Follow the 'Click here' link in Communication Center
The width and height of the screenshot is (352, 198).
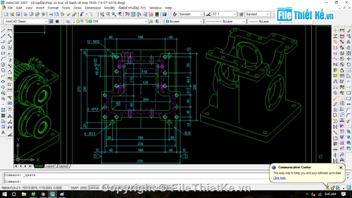(279, 178)
